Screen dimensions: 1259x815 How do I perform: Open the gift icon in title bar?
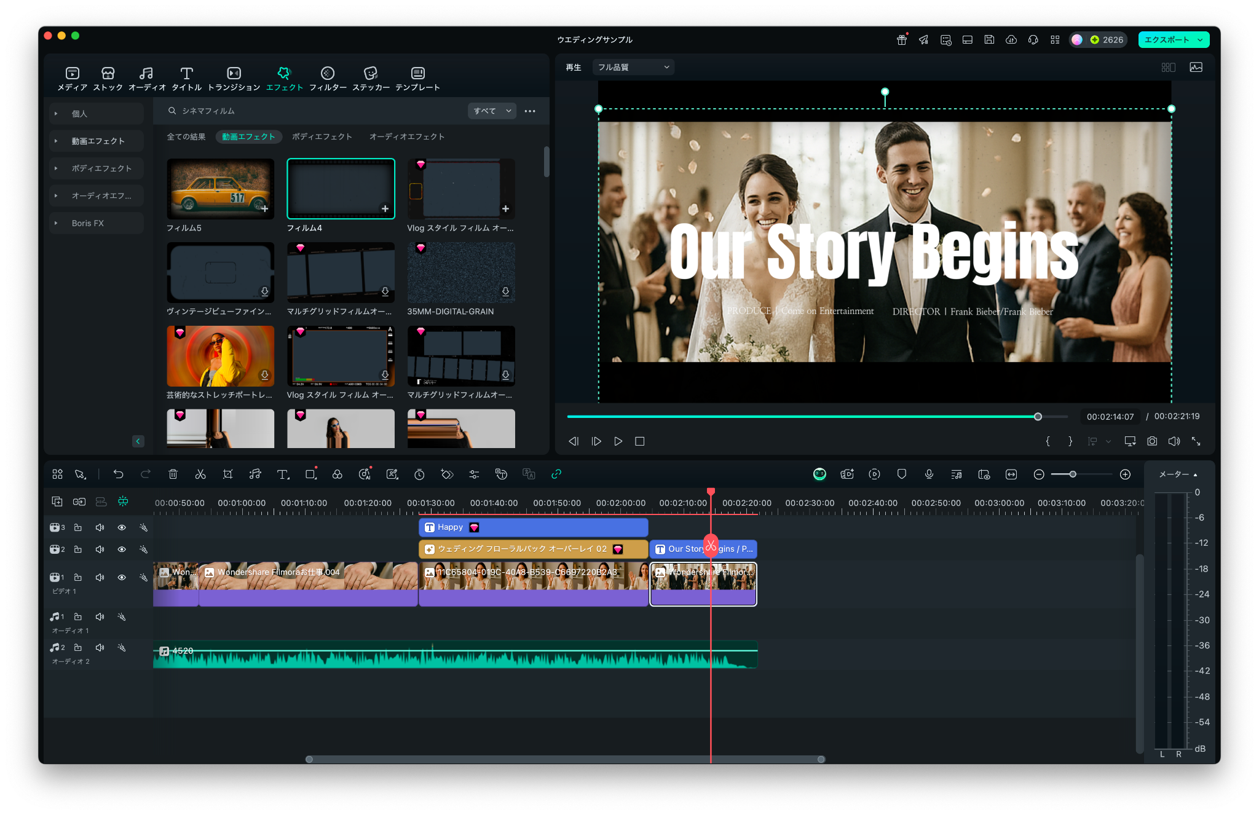[902, 39]
